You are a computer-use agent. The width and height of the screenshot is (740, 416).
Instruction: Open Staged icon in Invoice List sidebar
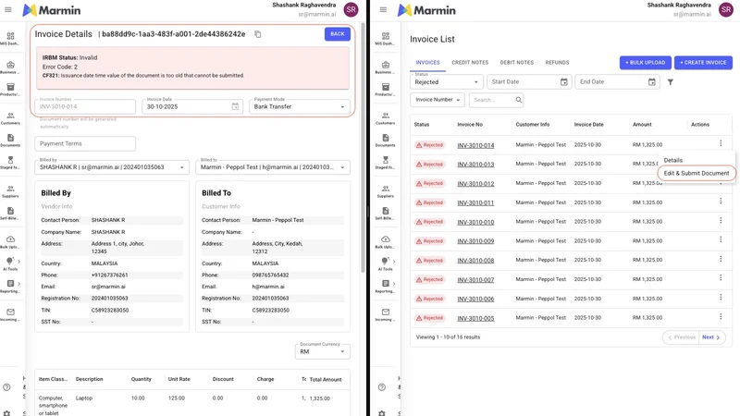[x=386, y=160]
